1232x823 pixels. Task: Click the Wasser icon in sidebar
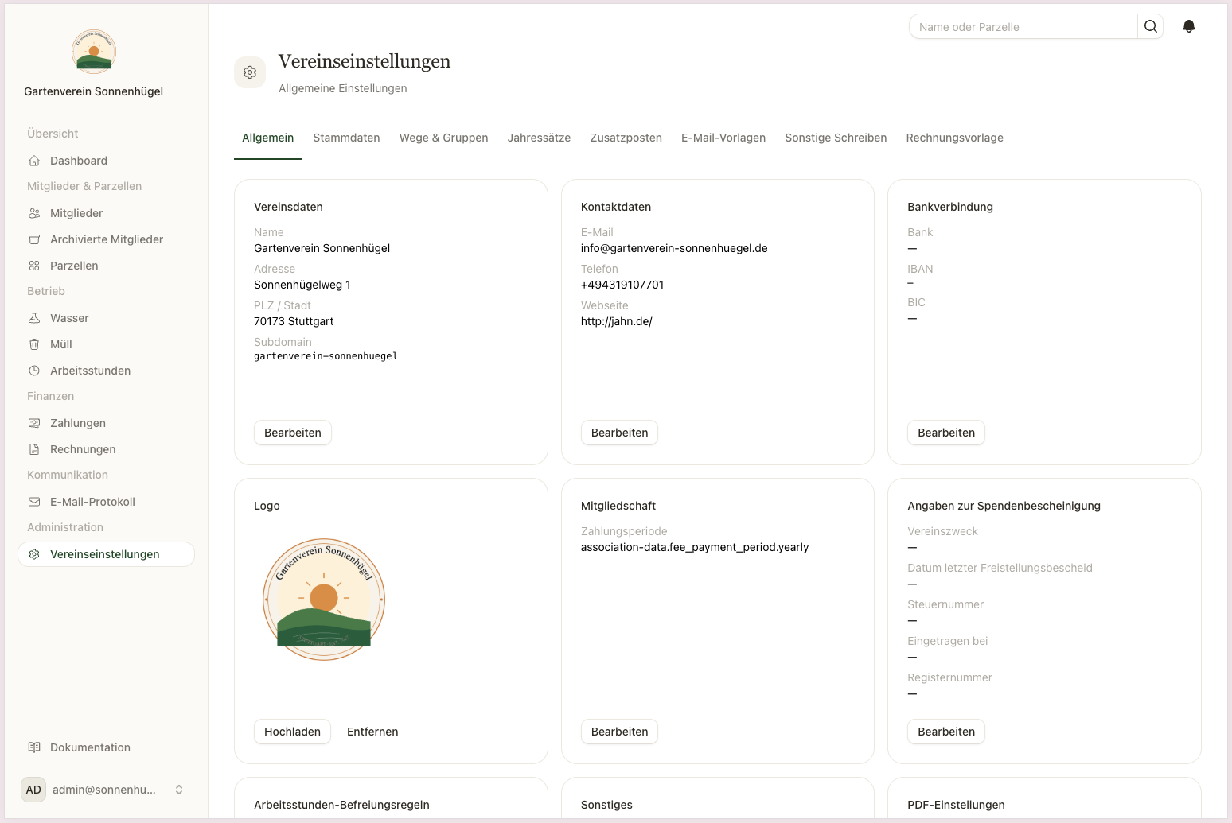tap(34, 318)
